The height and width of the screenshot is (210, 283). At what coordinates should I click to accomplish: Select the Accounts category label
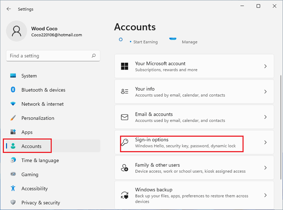coord(32,146)
